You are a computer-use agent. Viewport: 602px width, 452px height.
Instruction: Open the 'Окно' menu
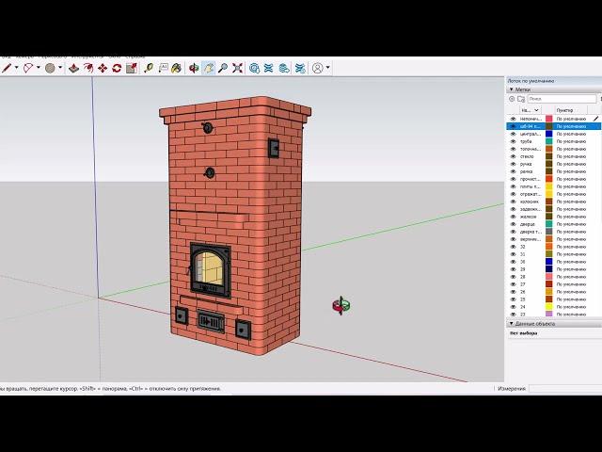[x=114, y=56]
